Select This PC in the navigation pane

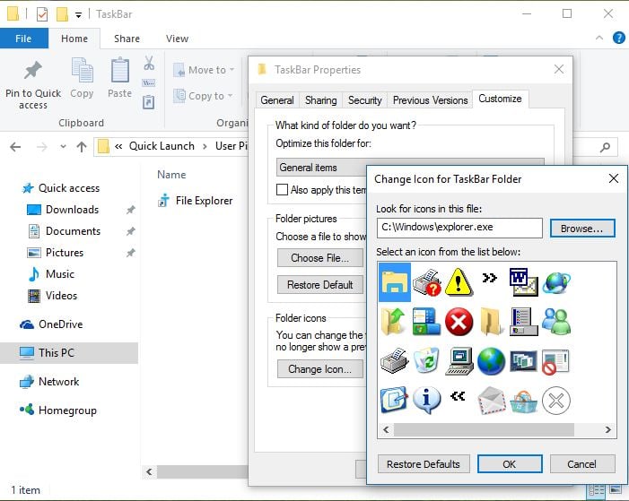click(x=69, y=353)
